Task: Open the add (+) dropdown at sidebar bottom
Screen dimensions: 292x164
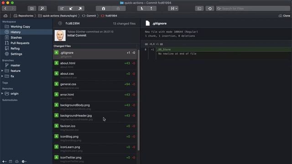Action: tap(4, 162)
